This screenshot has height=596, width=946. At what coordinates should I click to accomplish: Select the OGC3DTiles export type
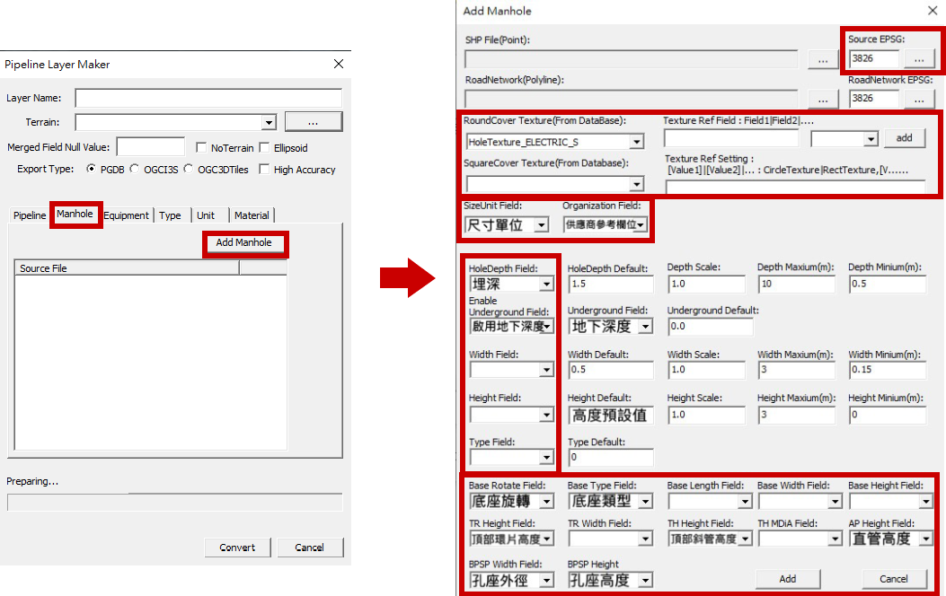(190, 169)
